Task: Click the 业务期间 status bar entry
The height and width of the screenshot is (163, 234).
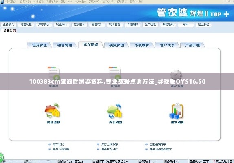Action: click(146, 161)
